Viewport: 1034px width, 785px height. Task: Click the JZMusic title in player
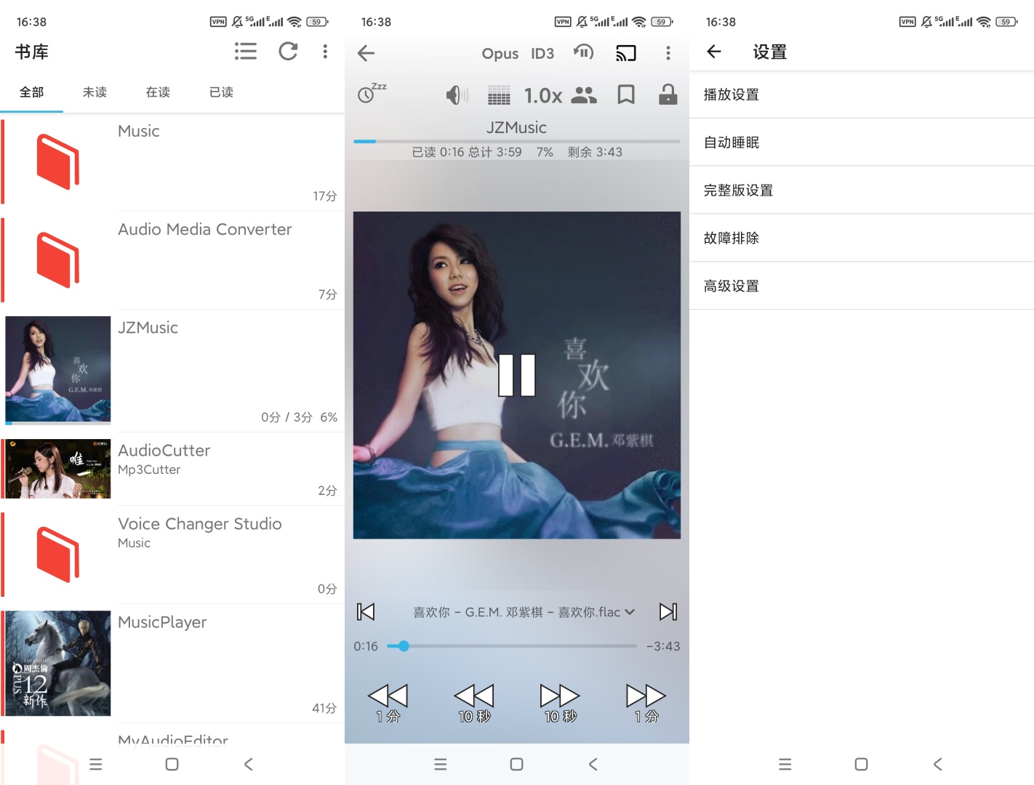[x=517, y=127]
